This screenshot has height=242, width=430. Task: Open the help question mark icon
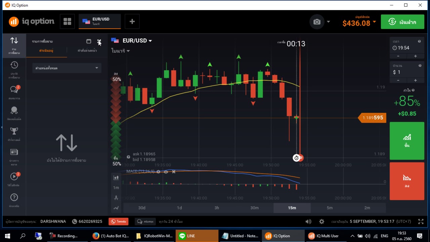[14, 197]
